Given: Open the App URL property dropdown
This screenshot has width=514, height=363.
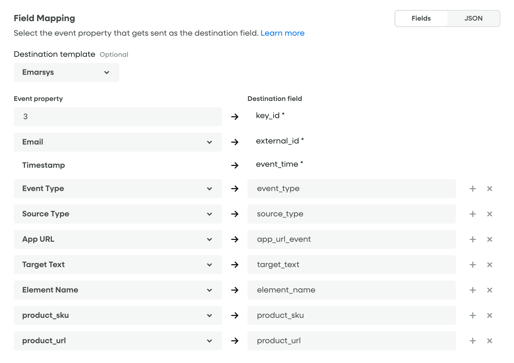Looking at the screenshot, I should tap(118, 239).
